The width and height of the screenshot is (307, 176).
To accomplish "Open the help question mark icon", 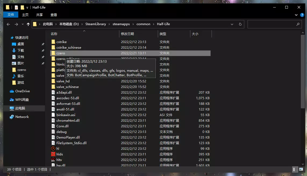I will pyautogui.click(x=302, y=15).
